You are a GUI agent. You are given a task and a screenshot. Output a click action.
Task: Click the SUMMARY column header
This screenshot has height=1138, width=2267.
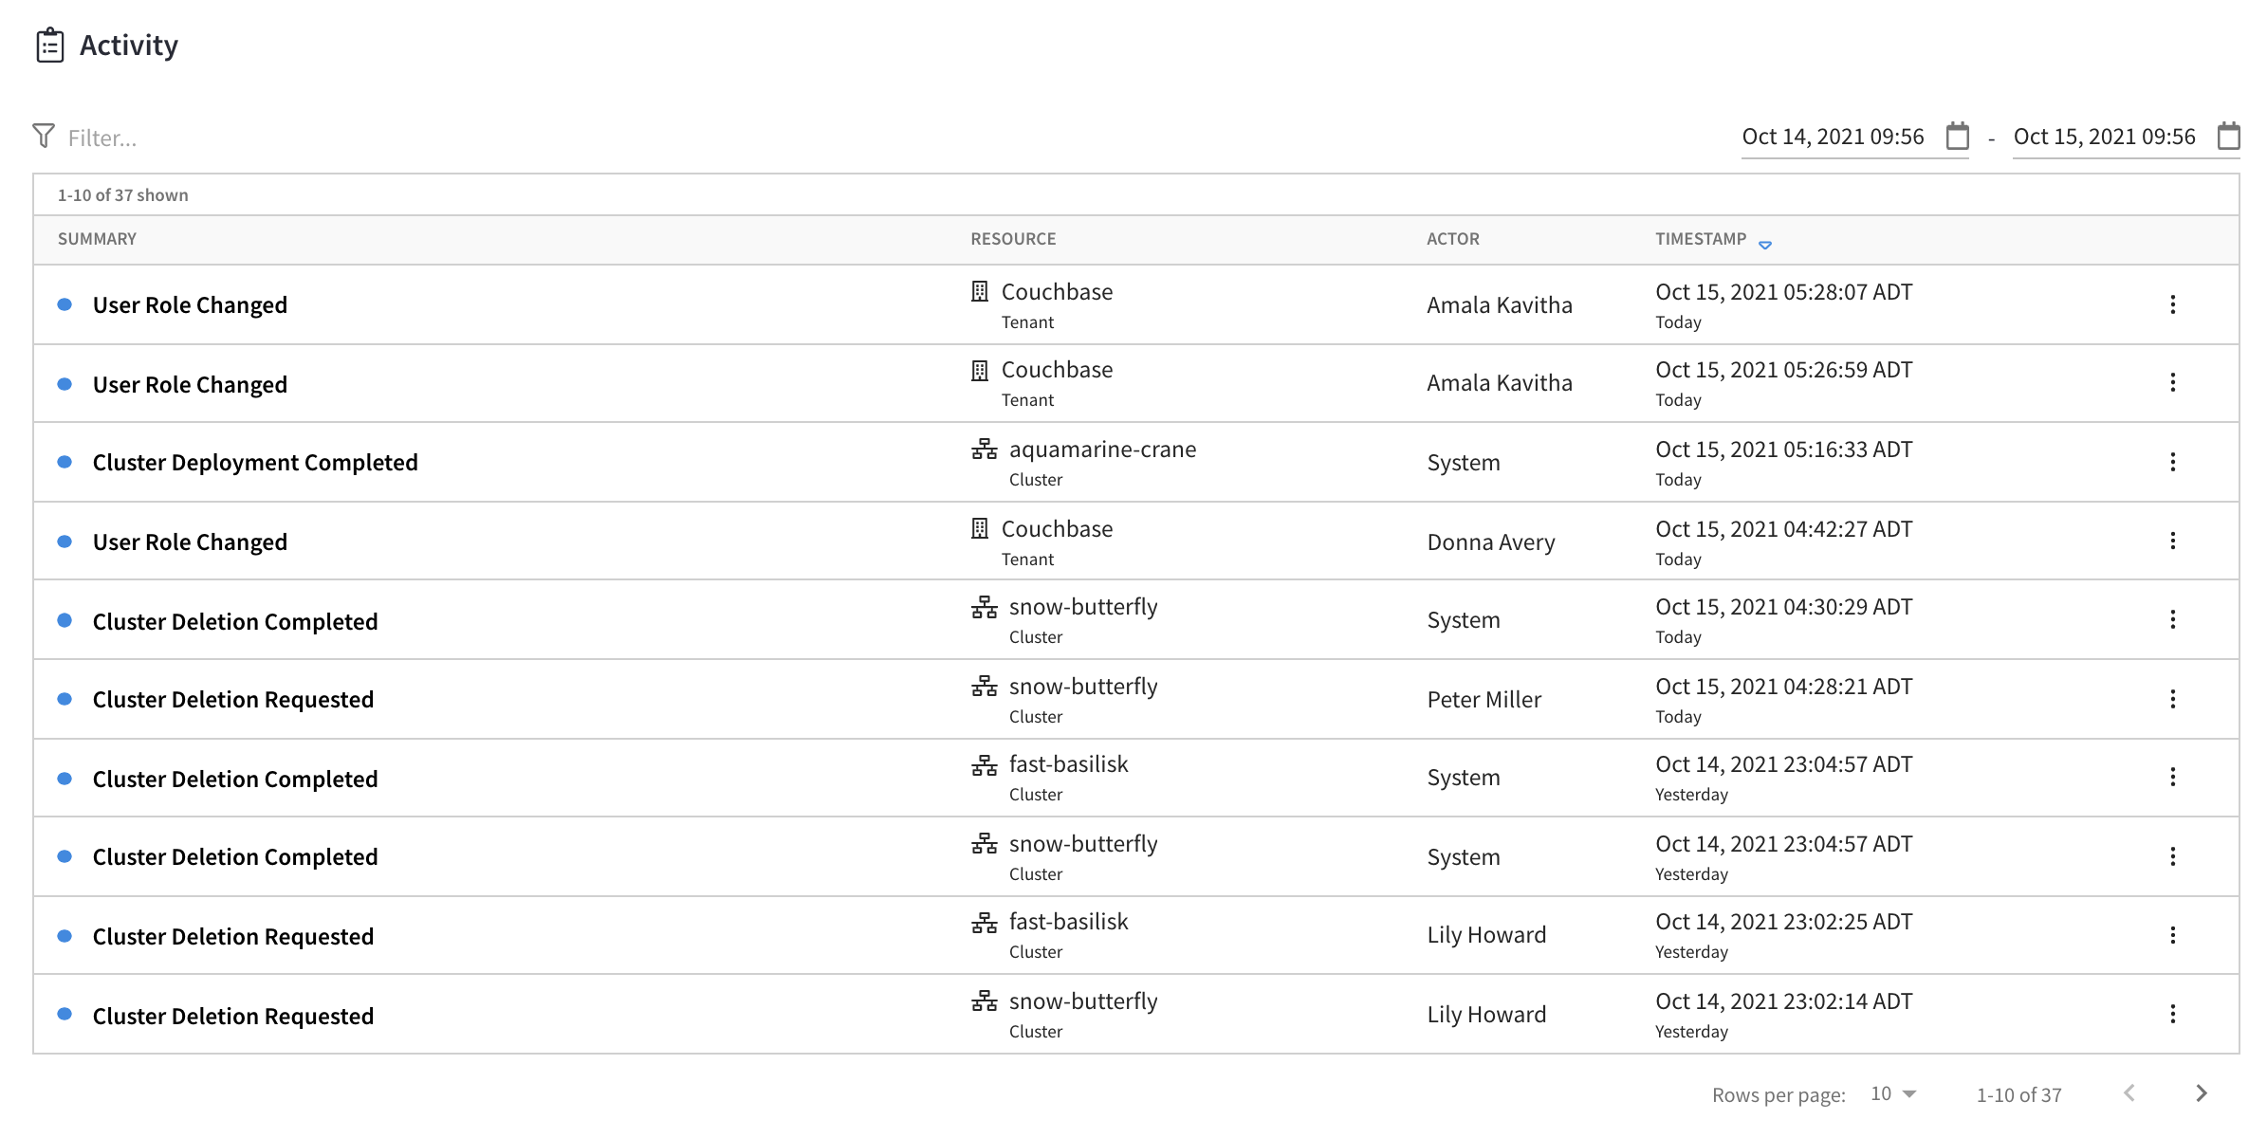(x=96, y=239)
